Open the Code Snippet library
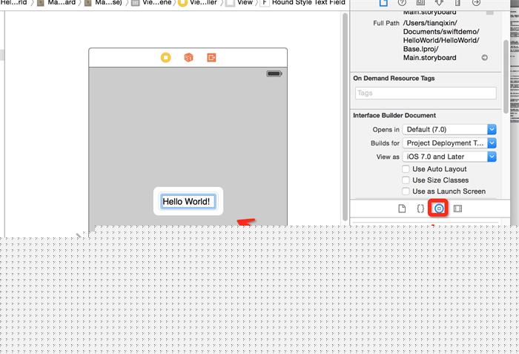Viewport: 519px width, 354px height. point(420,209)
